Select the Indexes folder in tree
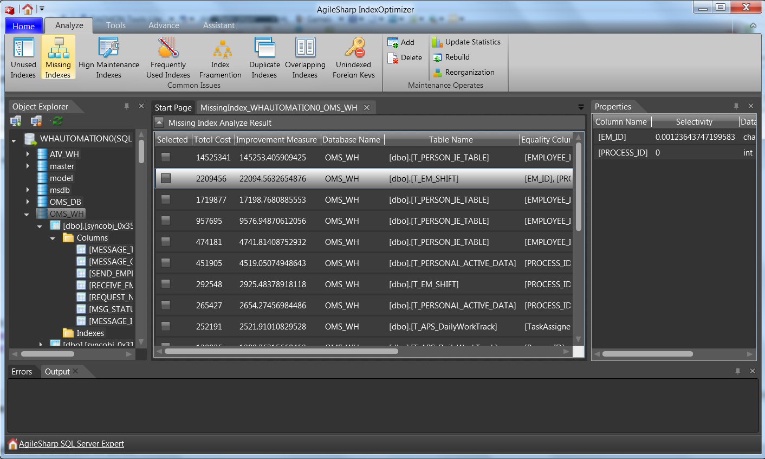This screenshot has height=459, width=765. [x=90, y=333]
